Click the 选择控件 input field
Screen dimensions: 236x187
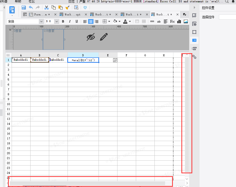pos(227,17)
